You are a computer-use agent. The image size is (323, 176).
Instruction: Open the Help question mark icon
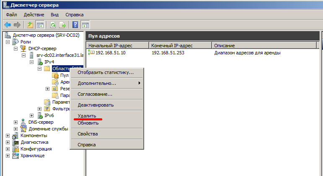point(75,25)
